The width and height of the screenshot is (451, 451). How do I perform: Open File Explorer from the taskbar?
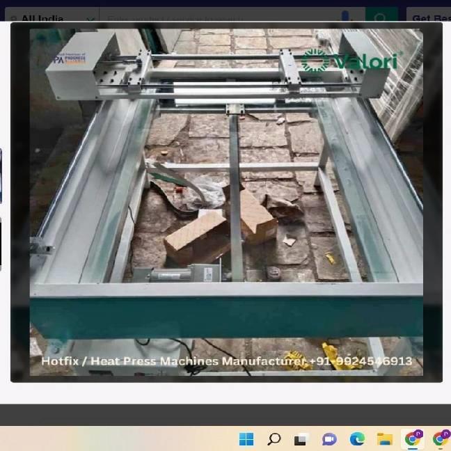point(385,438)
